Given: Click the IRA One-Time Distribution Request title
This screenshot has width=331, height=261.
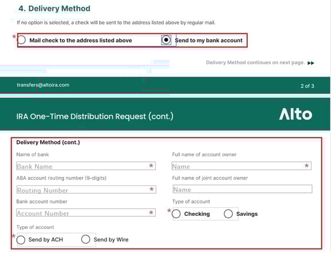Looking at the screenshot, I should pos(95,116).
